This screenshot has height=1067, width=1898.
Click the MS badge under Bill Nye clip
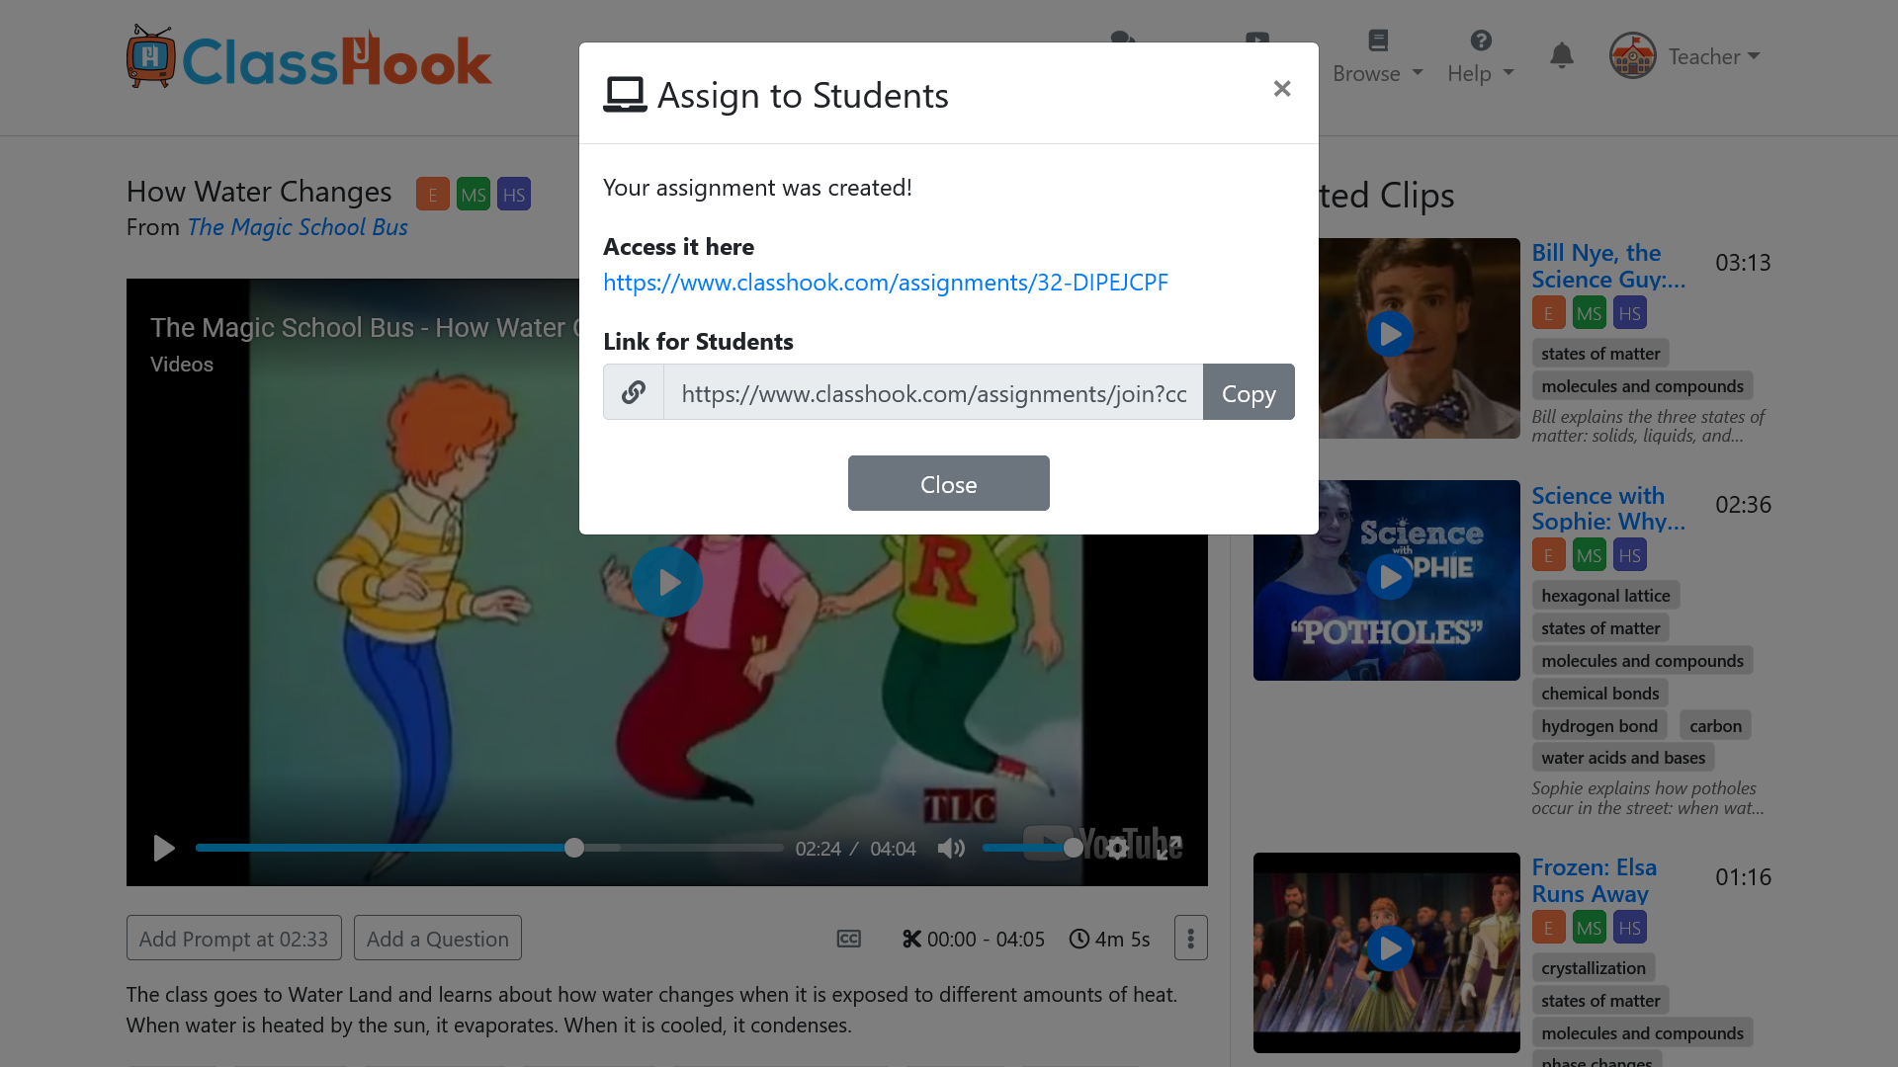pyautogui.click(x=1589, y=314)
